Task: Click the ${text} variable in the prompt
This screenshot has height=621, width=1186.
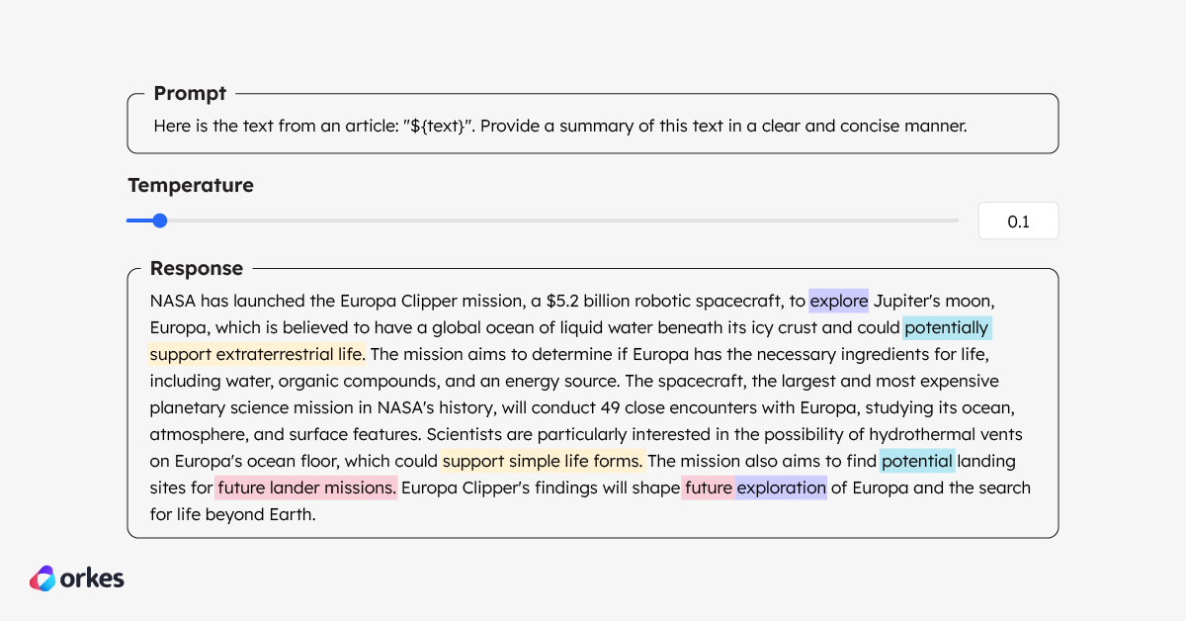Action: click(x=441, y=127)
